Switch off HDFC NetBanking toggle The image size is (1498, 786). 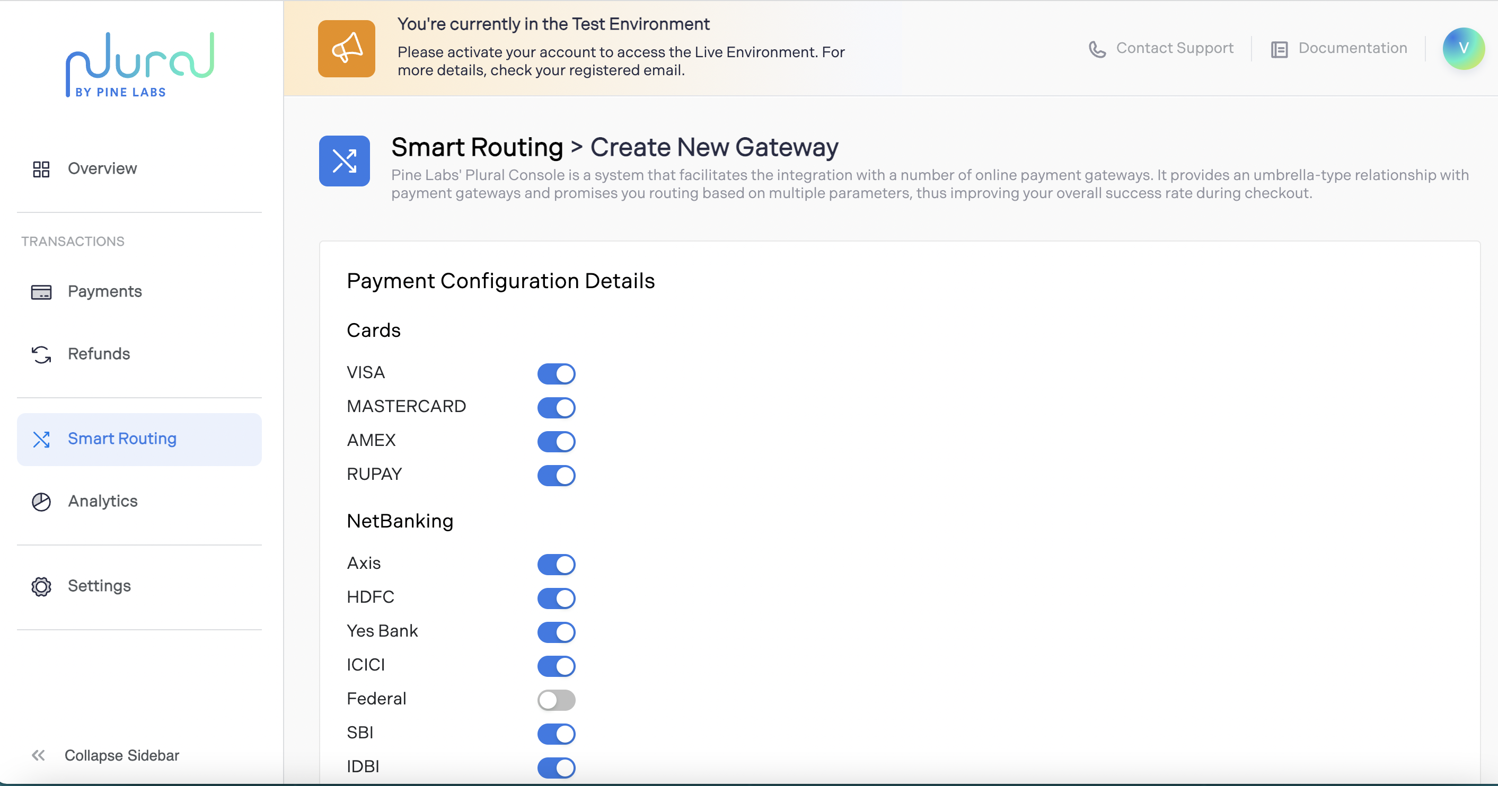(x=556, y=599)
